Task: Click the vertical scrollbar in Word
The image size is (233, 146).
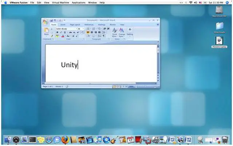Action: tap(158, 59)
